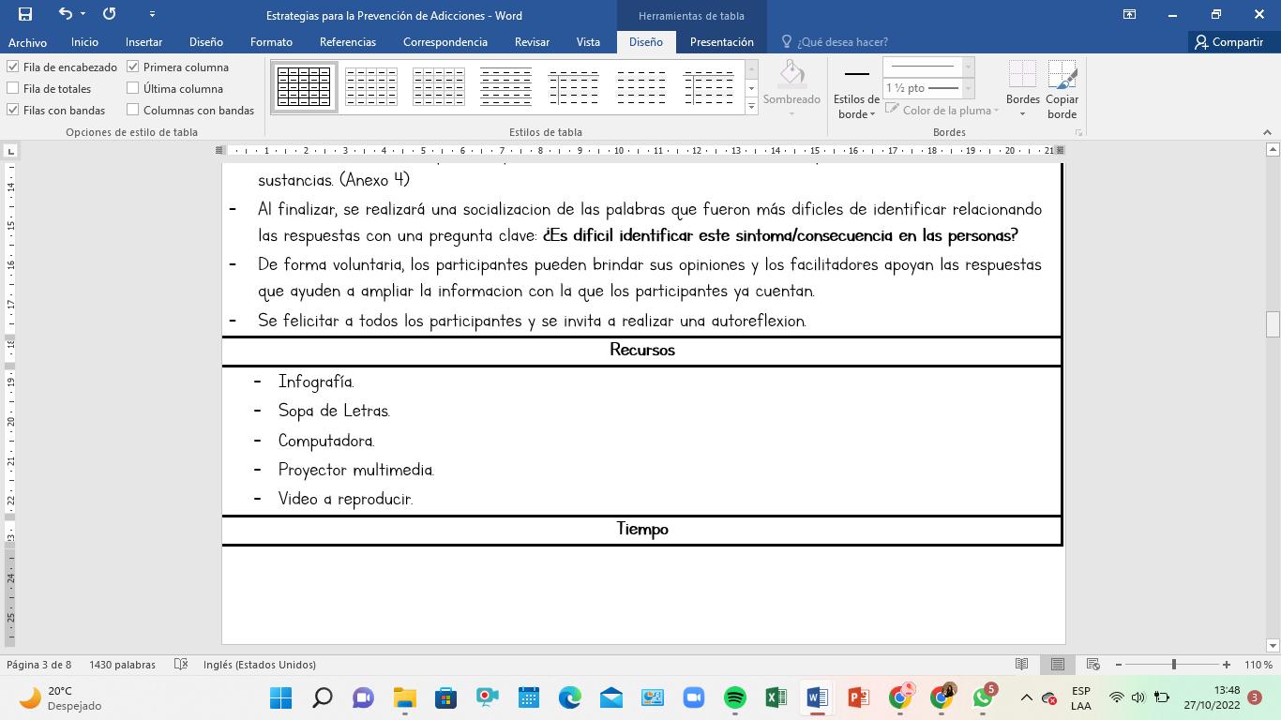Open Excel from the taskbar
Viewport: 1281px width, 720px height.
click(x=776, y=697)
